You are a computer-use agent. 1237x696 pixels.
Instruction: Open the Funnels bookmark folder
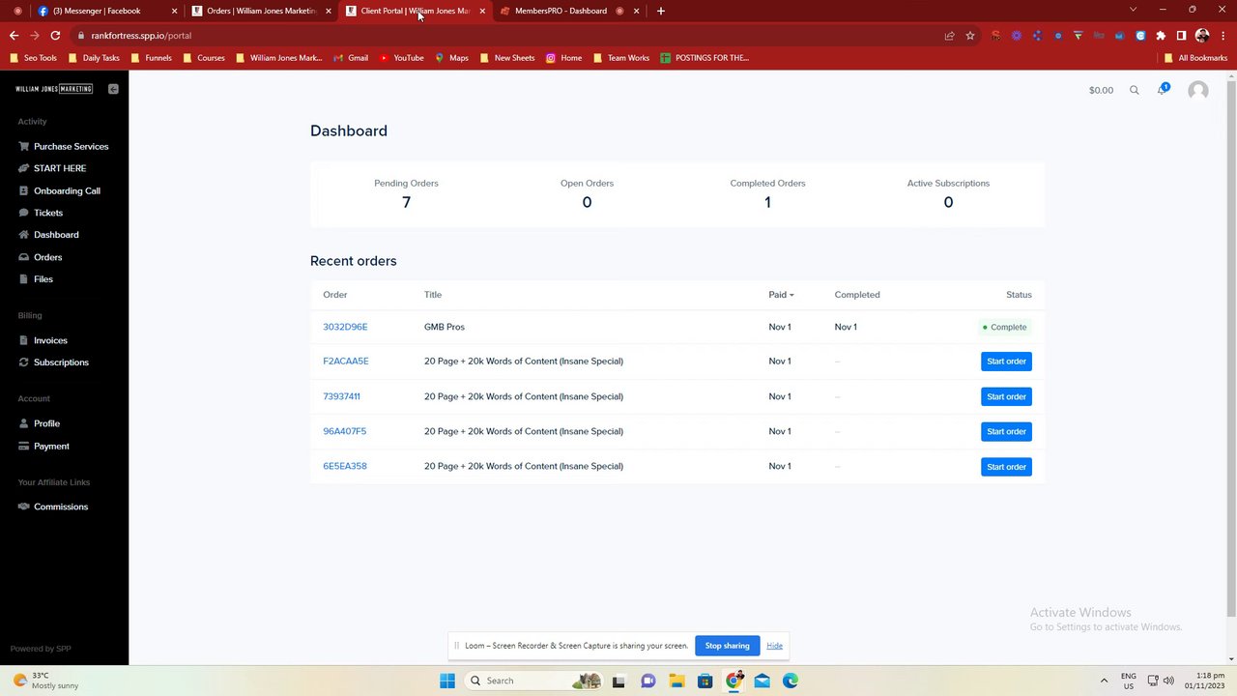(x=151, y=58)
